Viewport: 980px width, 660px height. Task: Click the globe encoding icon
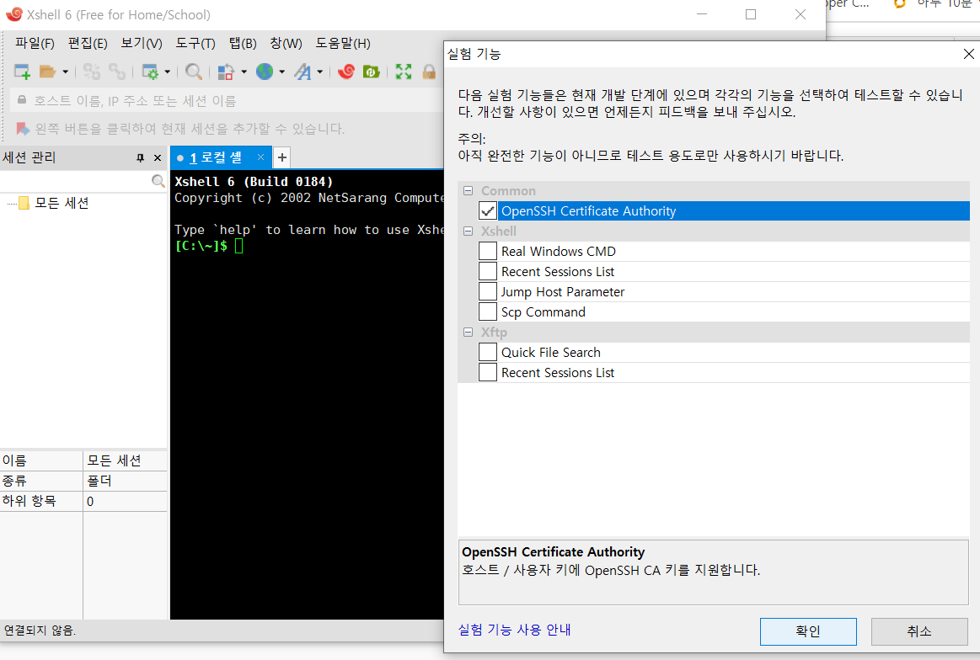pyautogui.click(x=265, y=72)
